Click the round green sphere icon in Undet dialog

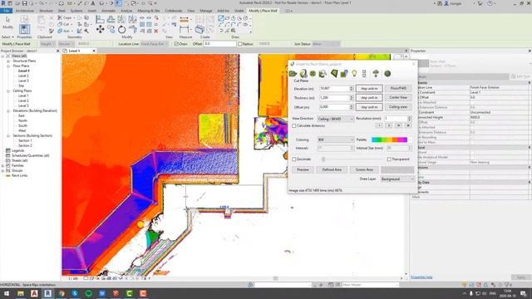click(x=387, y=73)
